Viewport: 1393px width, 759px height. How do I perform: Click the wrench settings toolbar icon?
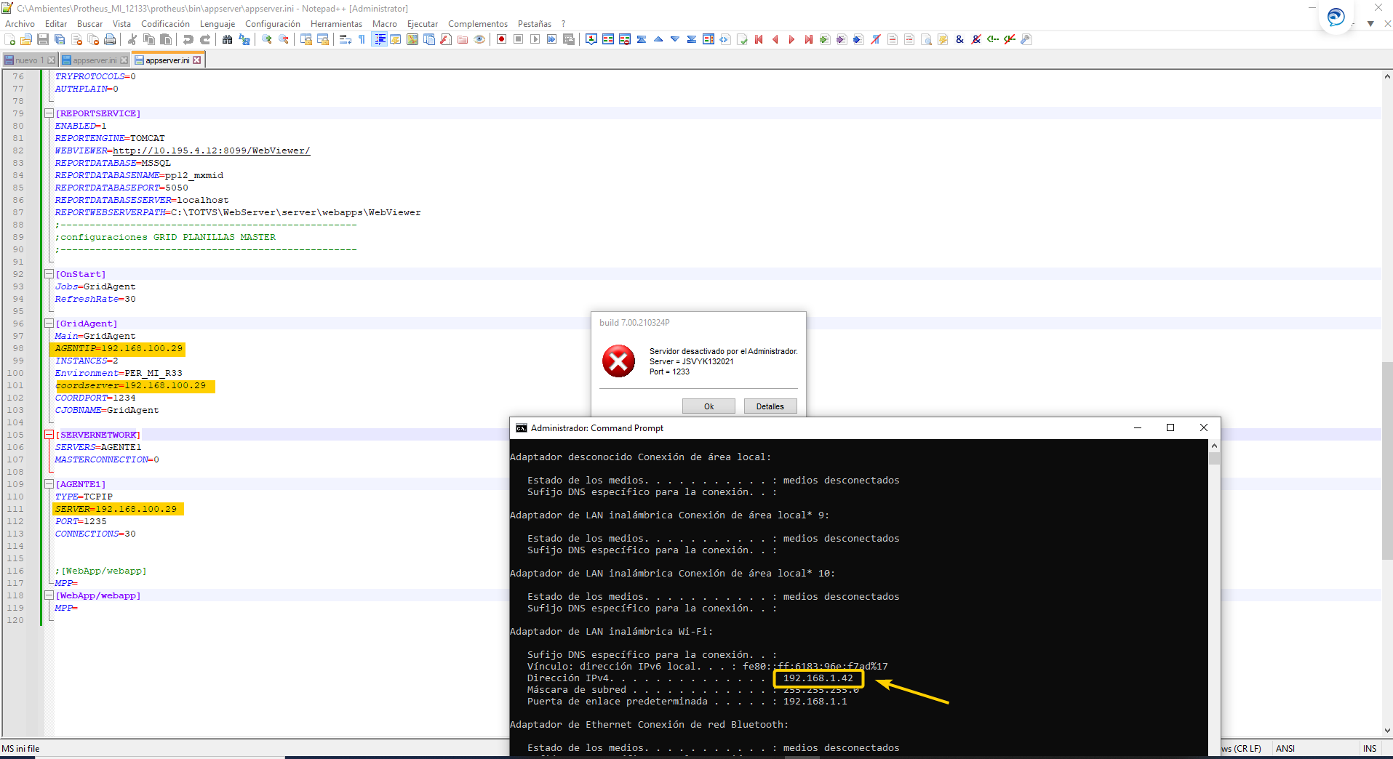point(1026,39)
